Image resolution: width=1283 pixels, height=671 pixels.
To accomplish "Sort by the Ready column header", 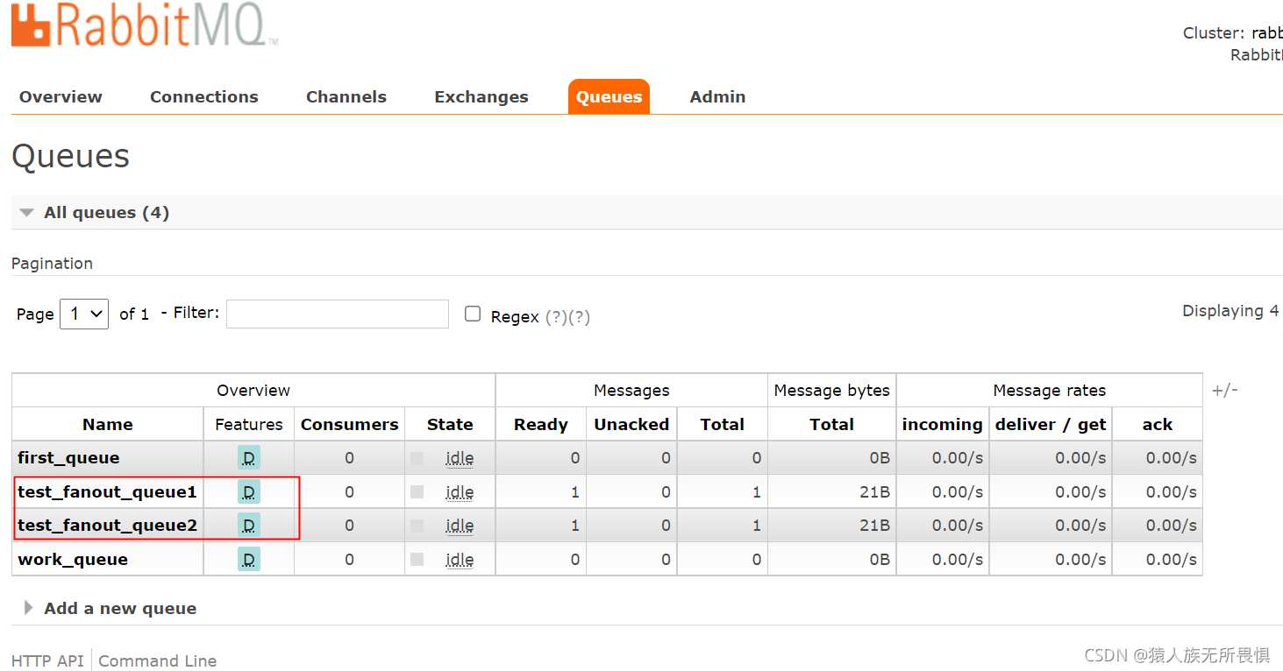I will pyautogui.click(x=541, y=425).
